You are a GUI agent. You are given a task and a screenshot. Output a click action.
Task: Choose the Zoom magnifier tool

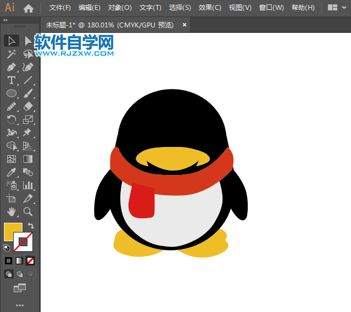28,212
